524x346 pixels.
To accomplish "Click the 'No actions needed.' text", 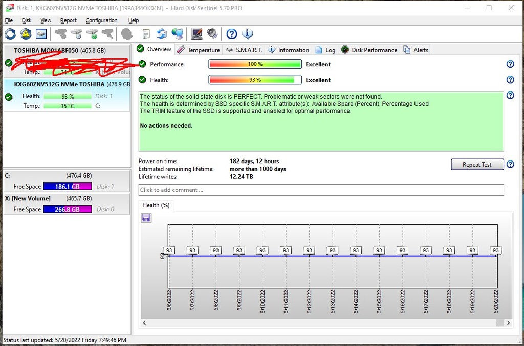I will (166, 126).
